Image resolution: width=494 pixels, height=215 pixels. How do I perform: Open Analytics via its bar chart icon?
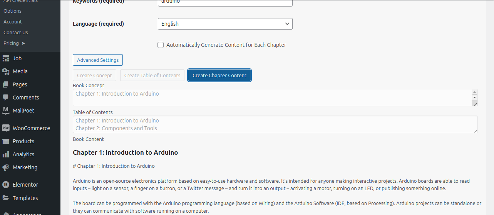[x=6, y=154]
